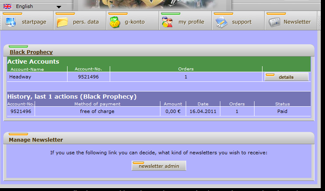Image resolution: width=325 pixels, height=191 pixels.
Task: Click the Status column header
Action: point(282,104)
